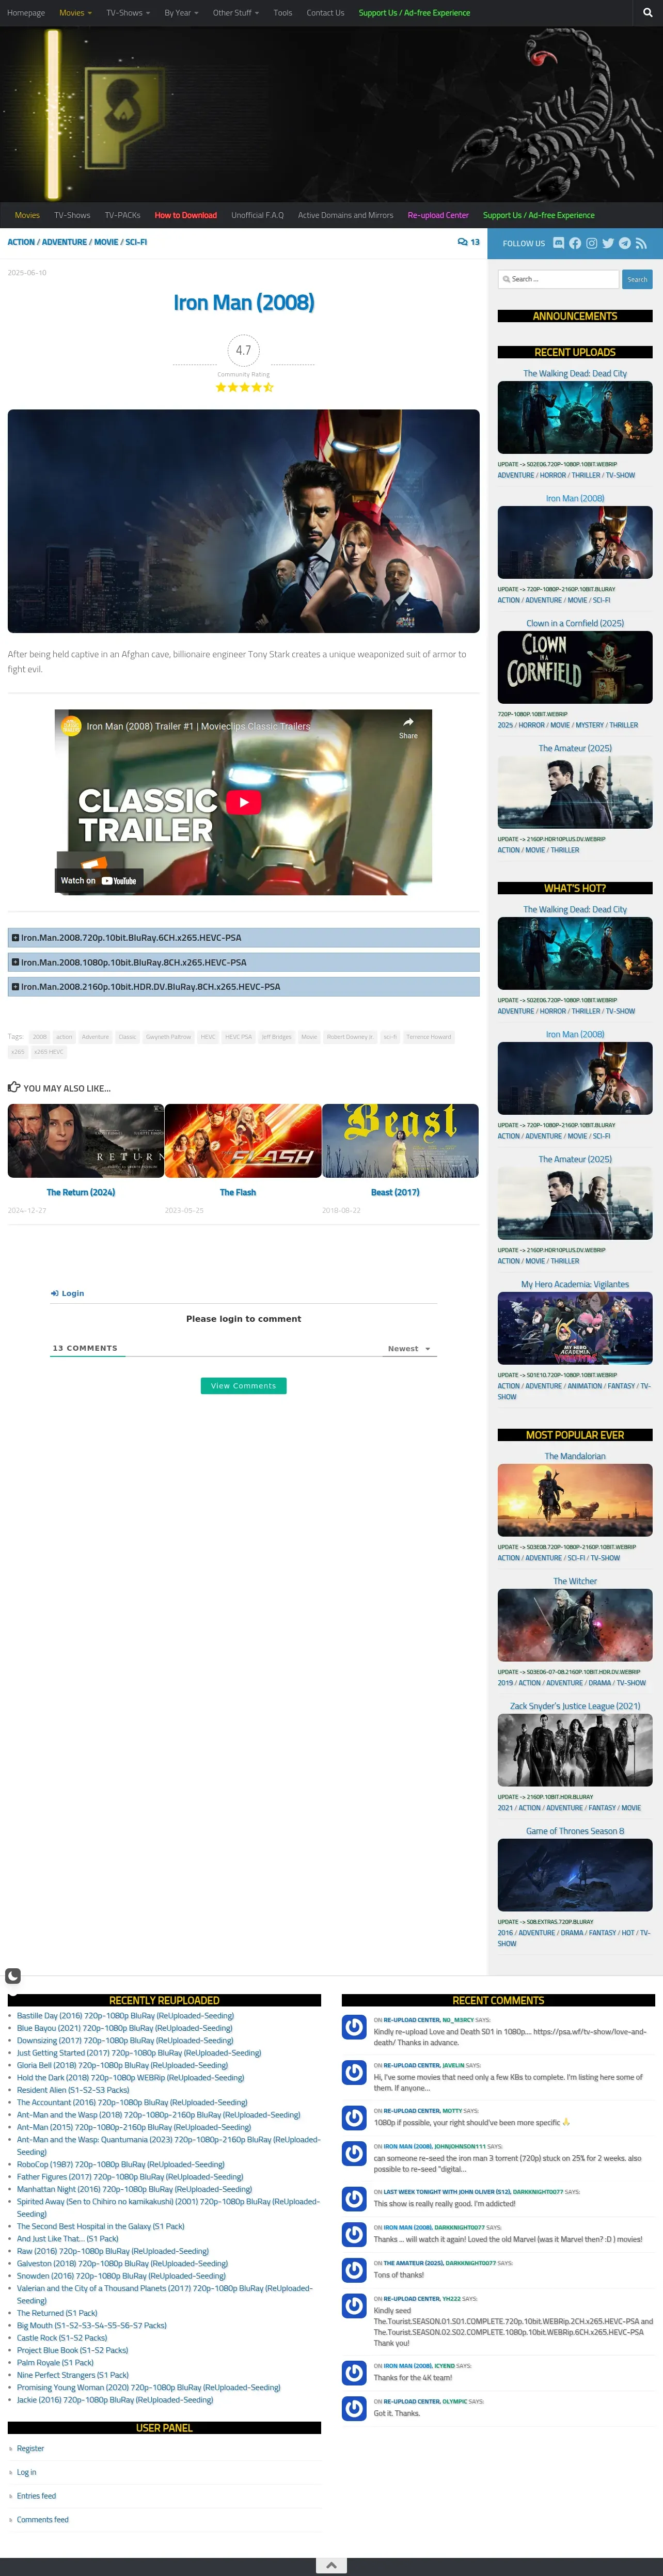Image resolution: width=663 pixels, height=2576 pixels.
Task: Click avatar icon of JAVELIN comment
Action: click(354, 2072)
